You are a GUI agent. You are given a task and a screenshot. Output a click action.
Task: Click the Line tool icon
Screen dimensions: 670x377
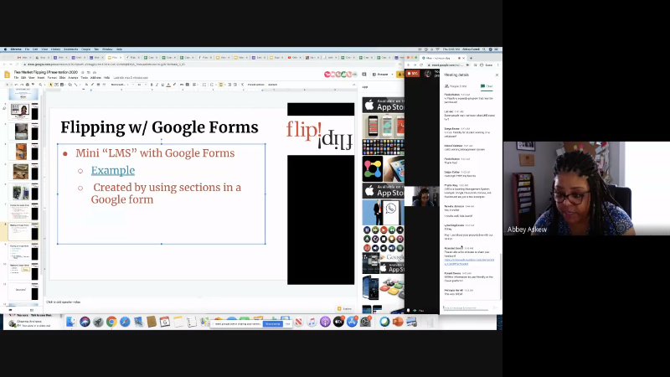point(75,85)
